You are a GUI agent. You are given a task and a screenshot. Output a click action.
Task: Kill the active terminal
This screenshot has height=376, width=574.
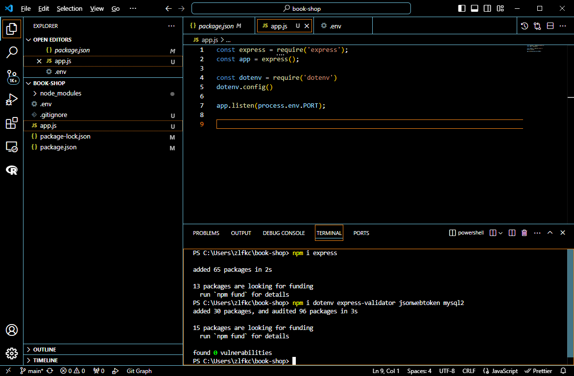tap(524, 233)
